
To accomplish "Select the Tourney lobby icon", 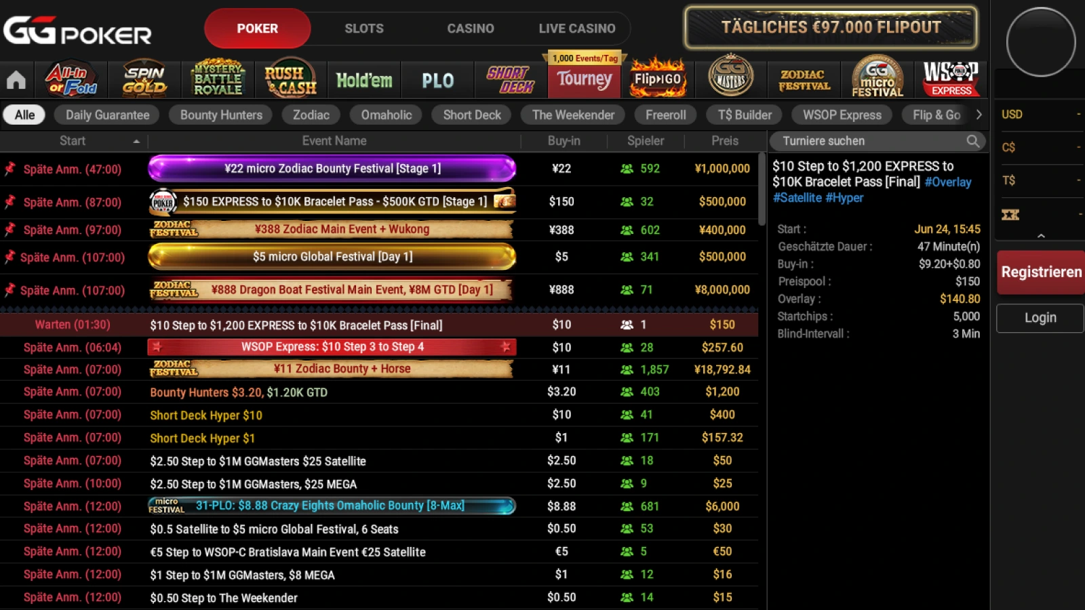I will 585,79.
